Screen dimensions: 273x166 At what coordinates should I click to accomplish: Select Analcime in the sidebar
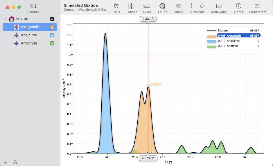point(29,35)
